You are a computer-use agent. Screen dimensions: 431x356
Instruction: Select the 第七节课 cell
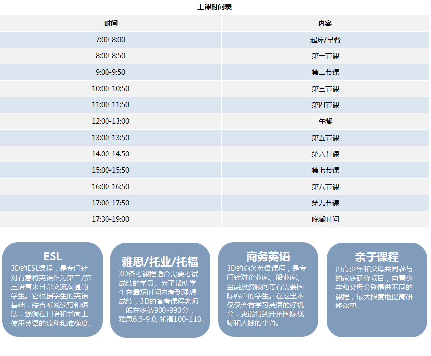point(325,170)
